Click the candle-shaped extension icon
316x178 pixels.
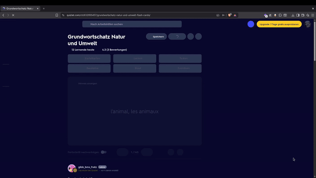tap(275, 15)
